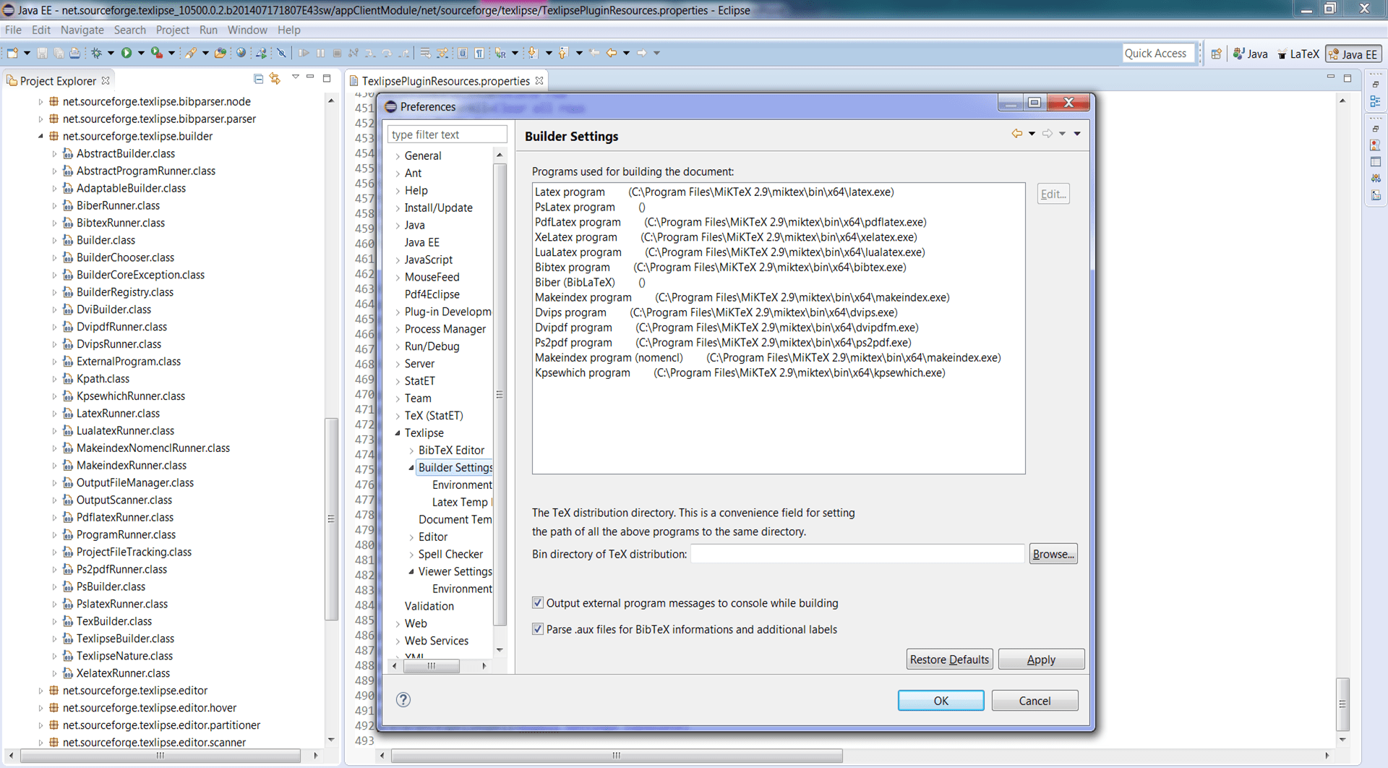Click the Java EE perspective button

coord(1353,54)
